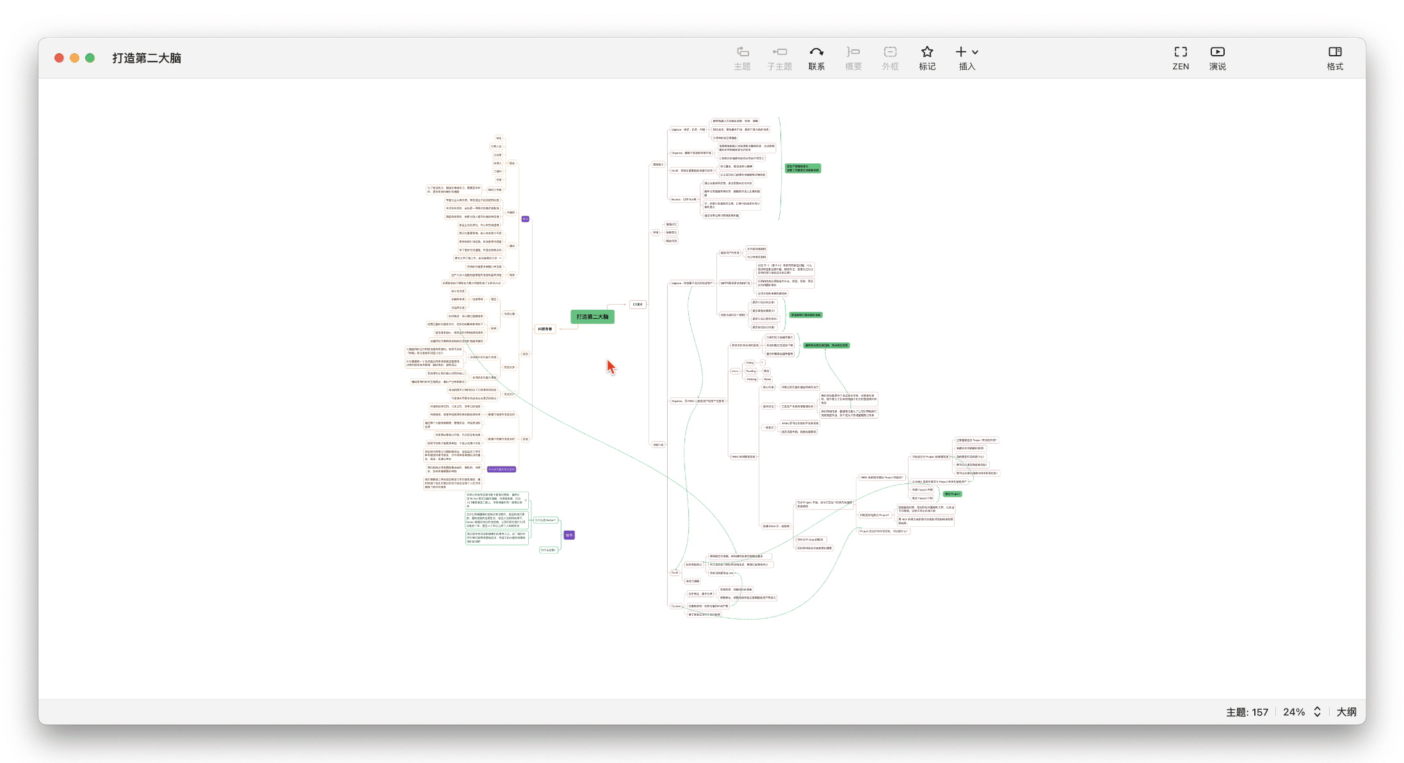Switch to 大纲 outline view
This screenshot has width=1404, height=763.
click(x=1346, y=712)
